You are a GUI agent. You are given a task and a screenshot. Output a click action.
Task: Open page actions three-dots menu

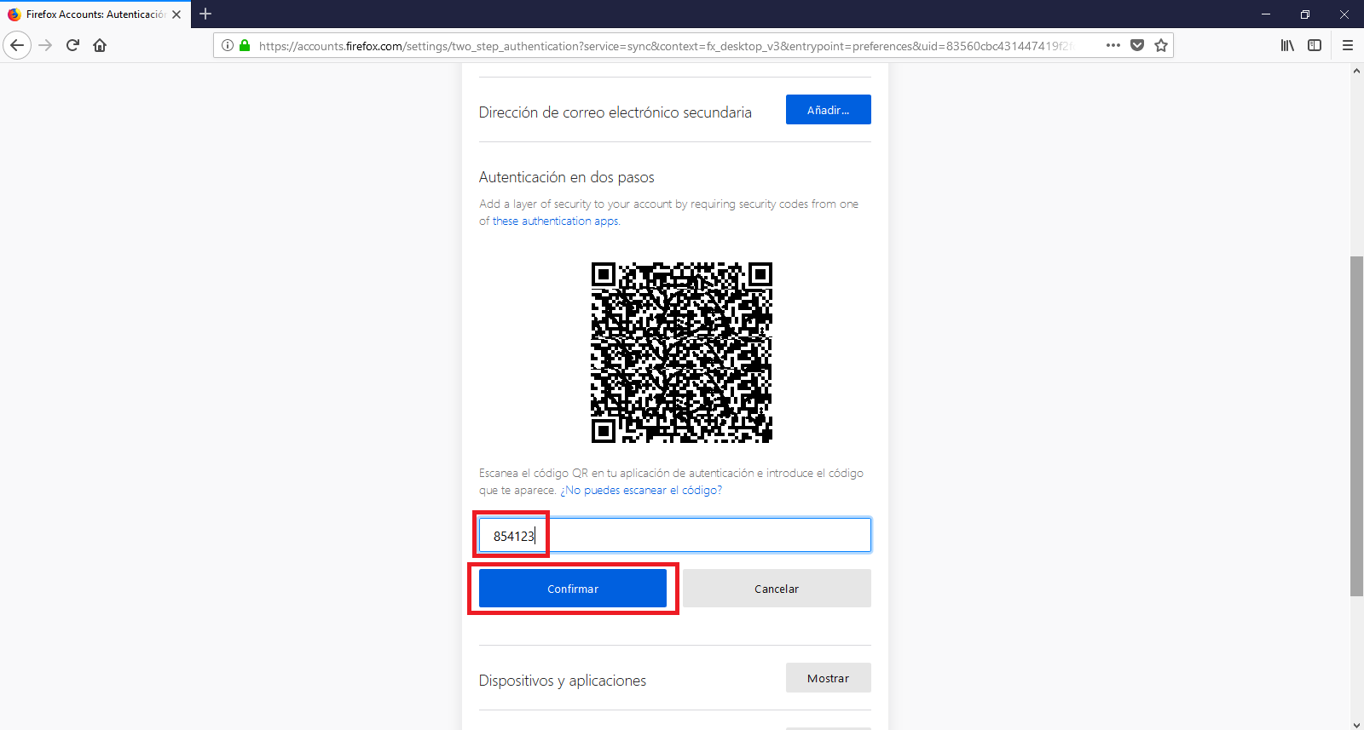click(1113, 45)
